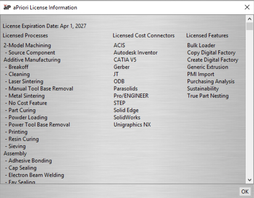Screen dimensions: 254x198
Task: Click the Gerber connector entry
Action: point(122,67)
